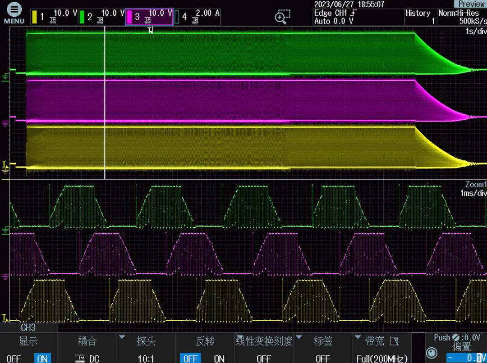Click the zoom magnifier icon in top bar
Screen dimensions: 487x363
coord(282,17)
